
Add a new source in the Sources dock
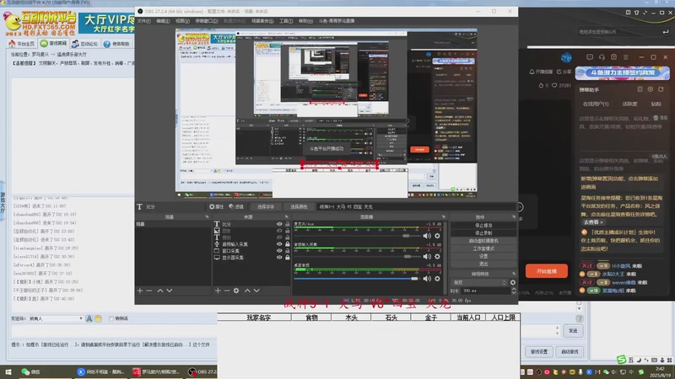218,291
